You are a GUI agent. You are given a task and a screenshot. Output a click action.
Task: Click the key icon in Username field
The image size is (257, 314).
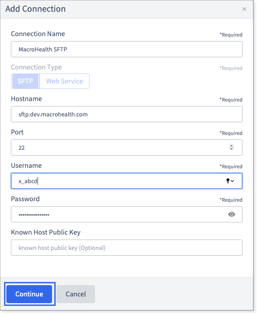[228, 181]
